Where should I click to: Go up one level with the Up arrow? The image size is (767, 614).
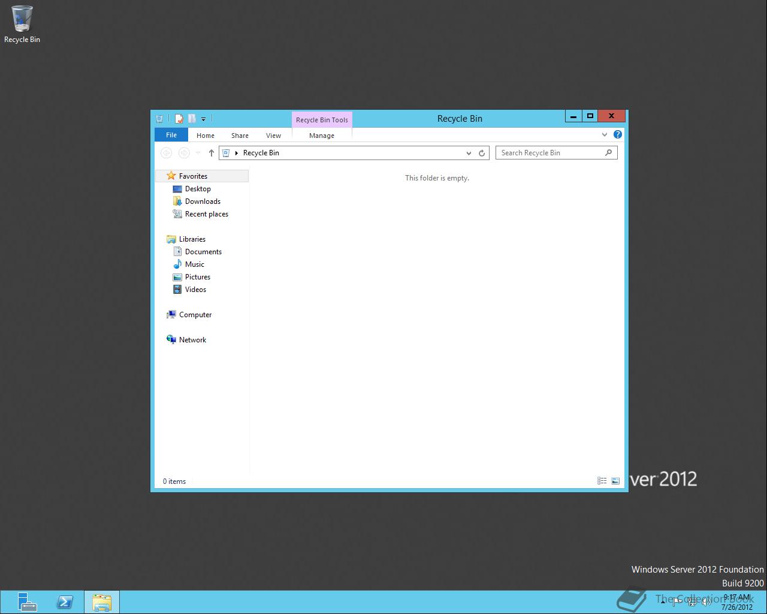211,153
